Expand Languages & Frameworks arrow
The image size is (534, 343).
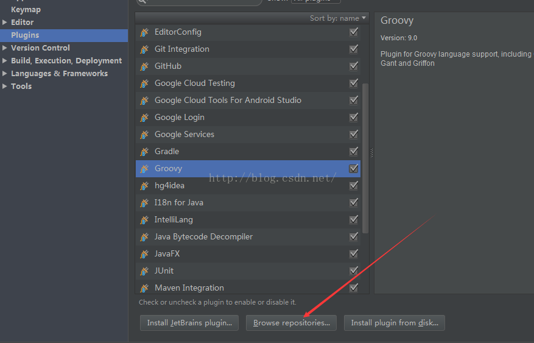point(4,73)
